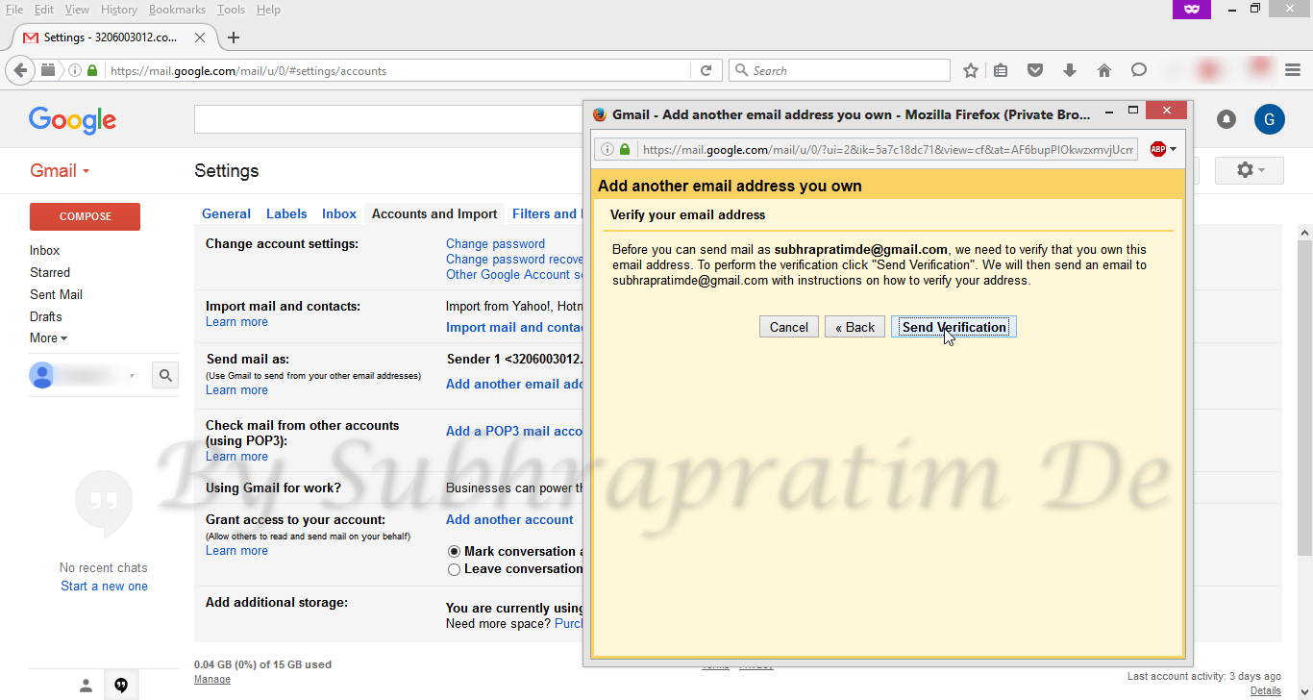This screenshot has height=700, width=1313.
Task: Open the Starred folder
Action: [50, 272]
